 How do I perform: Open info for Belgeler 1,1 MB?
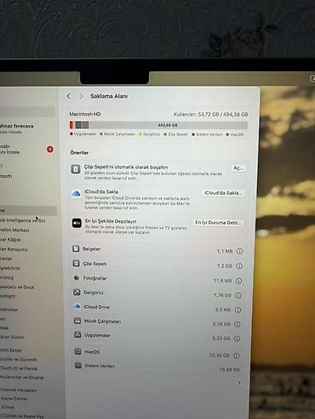click(x=240, y=251)
